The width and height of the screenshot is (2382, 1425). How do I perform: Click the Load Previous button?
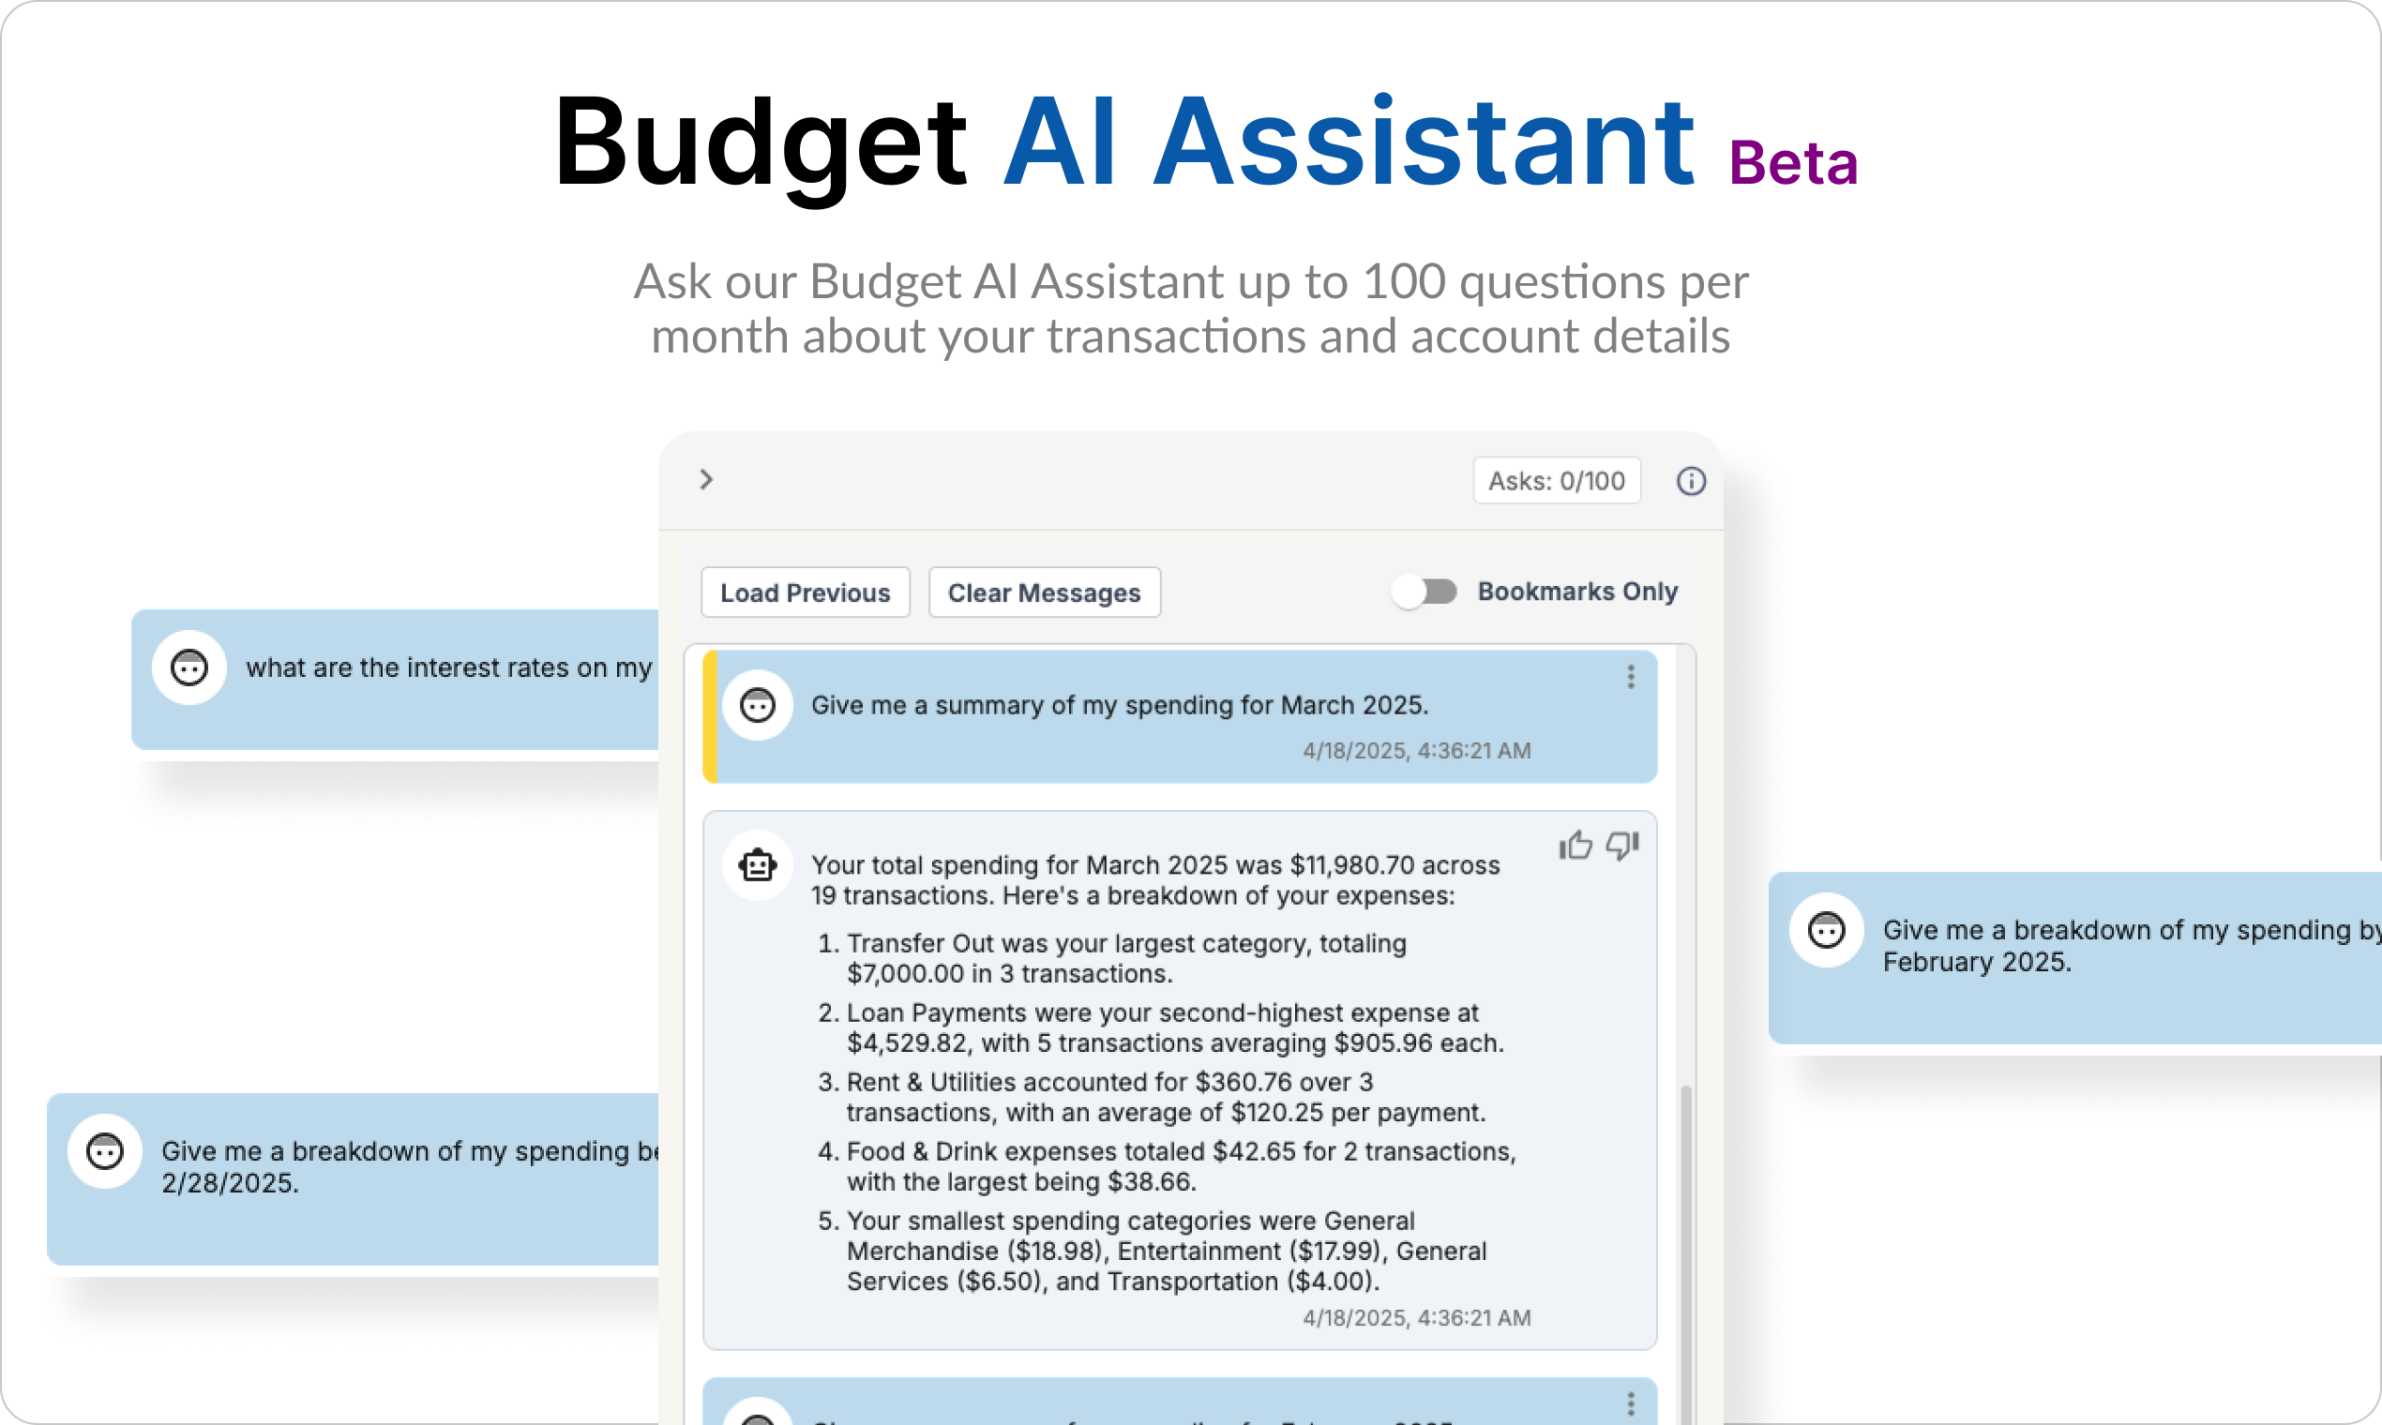click(805, 592)
